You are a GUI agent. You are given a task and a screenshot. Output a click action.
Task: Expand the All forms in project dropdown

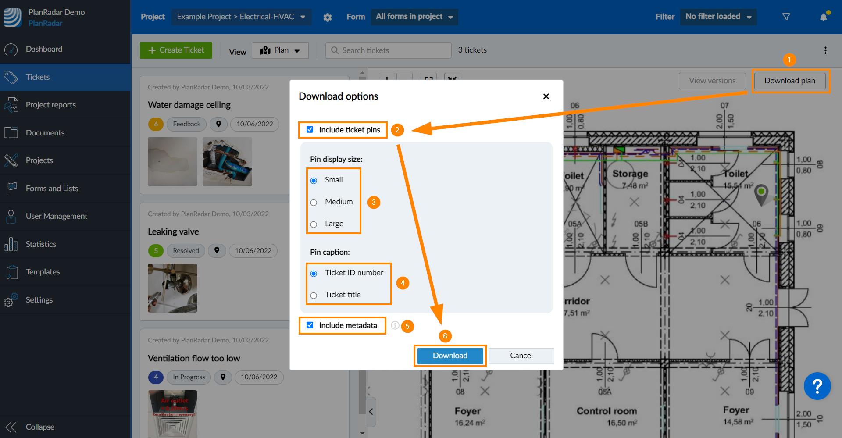tap(414, 17)
